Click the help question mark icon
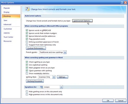 click(x=122, y=3)
